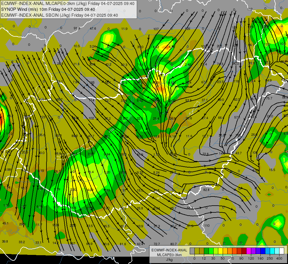Image resolution: width=288 pixels, height=264 pixels.
Task: Click the 160 tick label on the legend
Action: [260, 258]
